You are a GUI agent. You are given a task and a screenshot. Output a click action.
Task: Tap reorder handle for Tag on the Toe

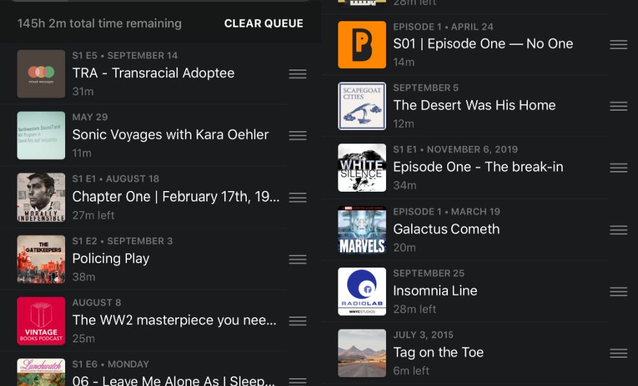click(x=619, y=353)
